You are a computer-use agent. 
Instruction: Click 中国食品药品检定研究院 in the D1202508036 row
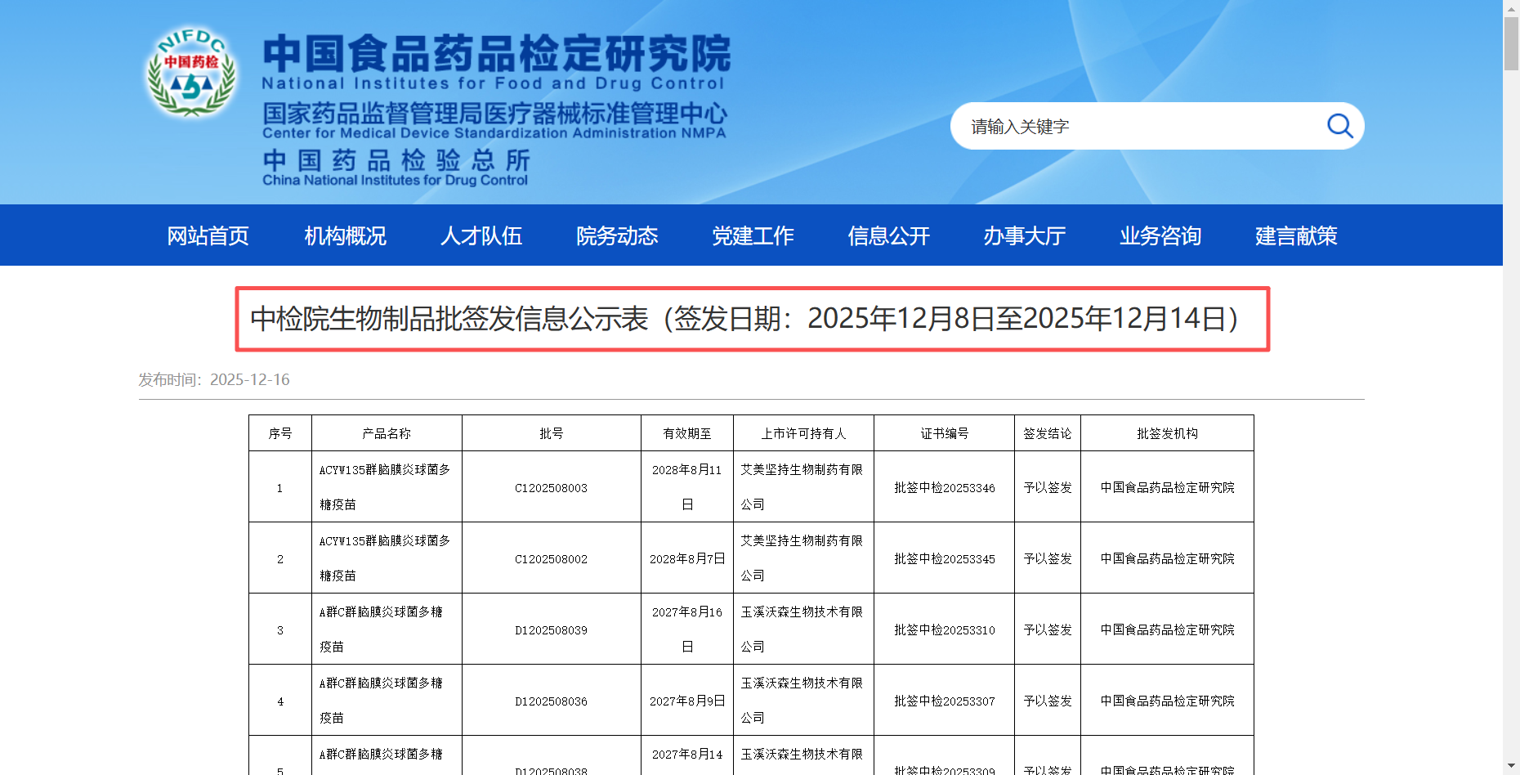(1167, 701)
